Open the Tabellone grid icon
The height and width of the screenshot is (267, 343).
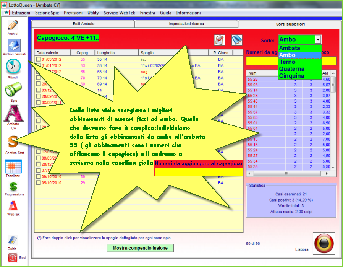pyautogui.click(x=13, y=166)
